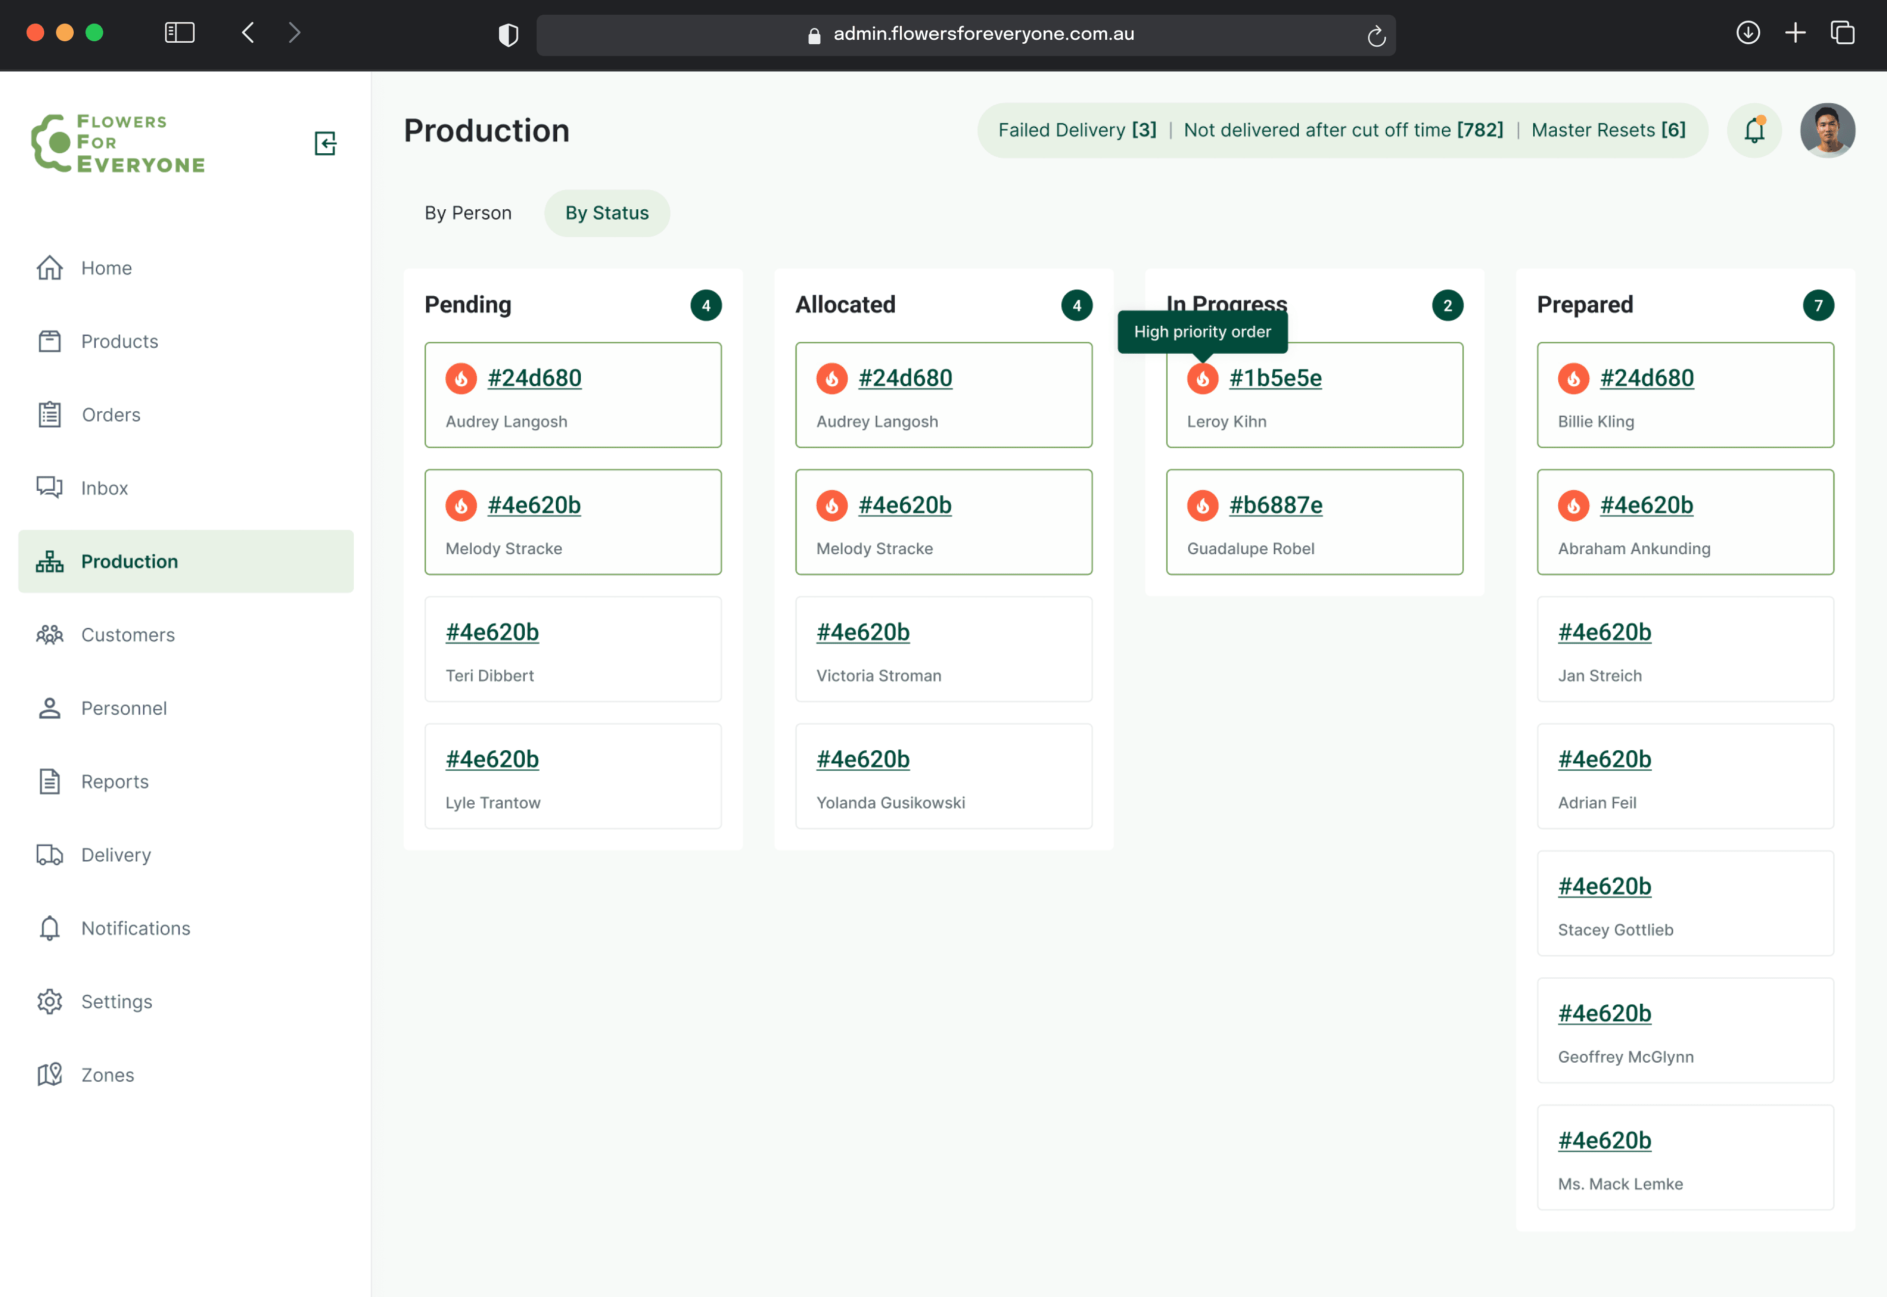This screenshot has width=1887, height=1297.
Task: Open the user profile avatar
Action: (1827, 130)
